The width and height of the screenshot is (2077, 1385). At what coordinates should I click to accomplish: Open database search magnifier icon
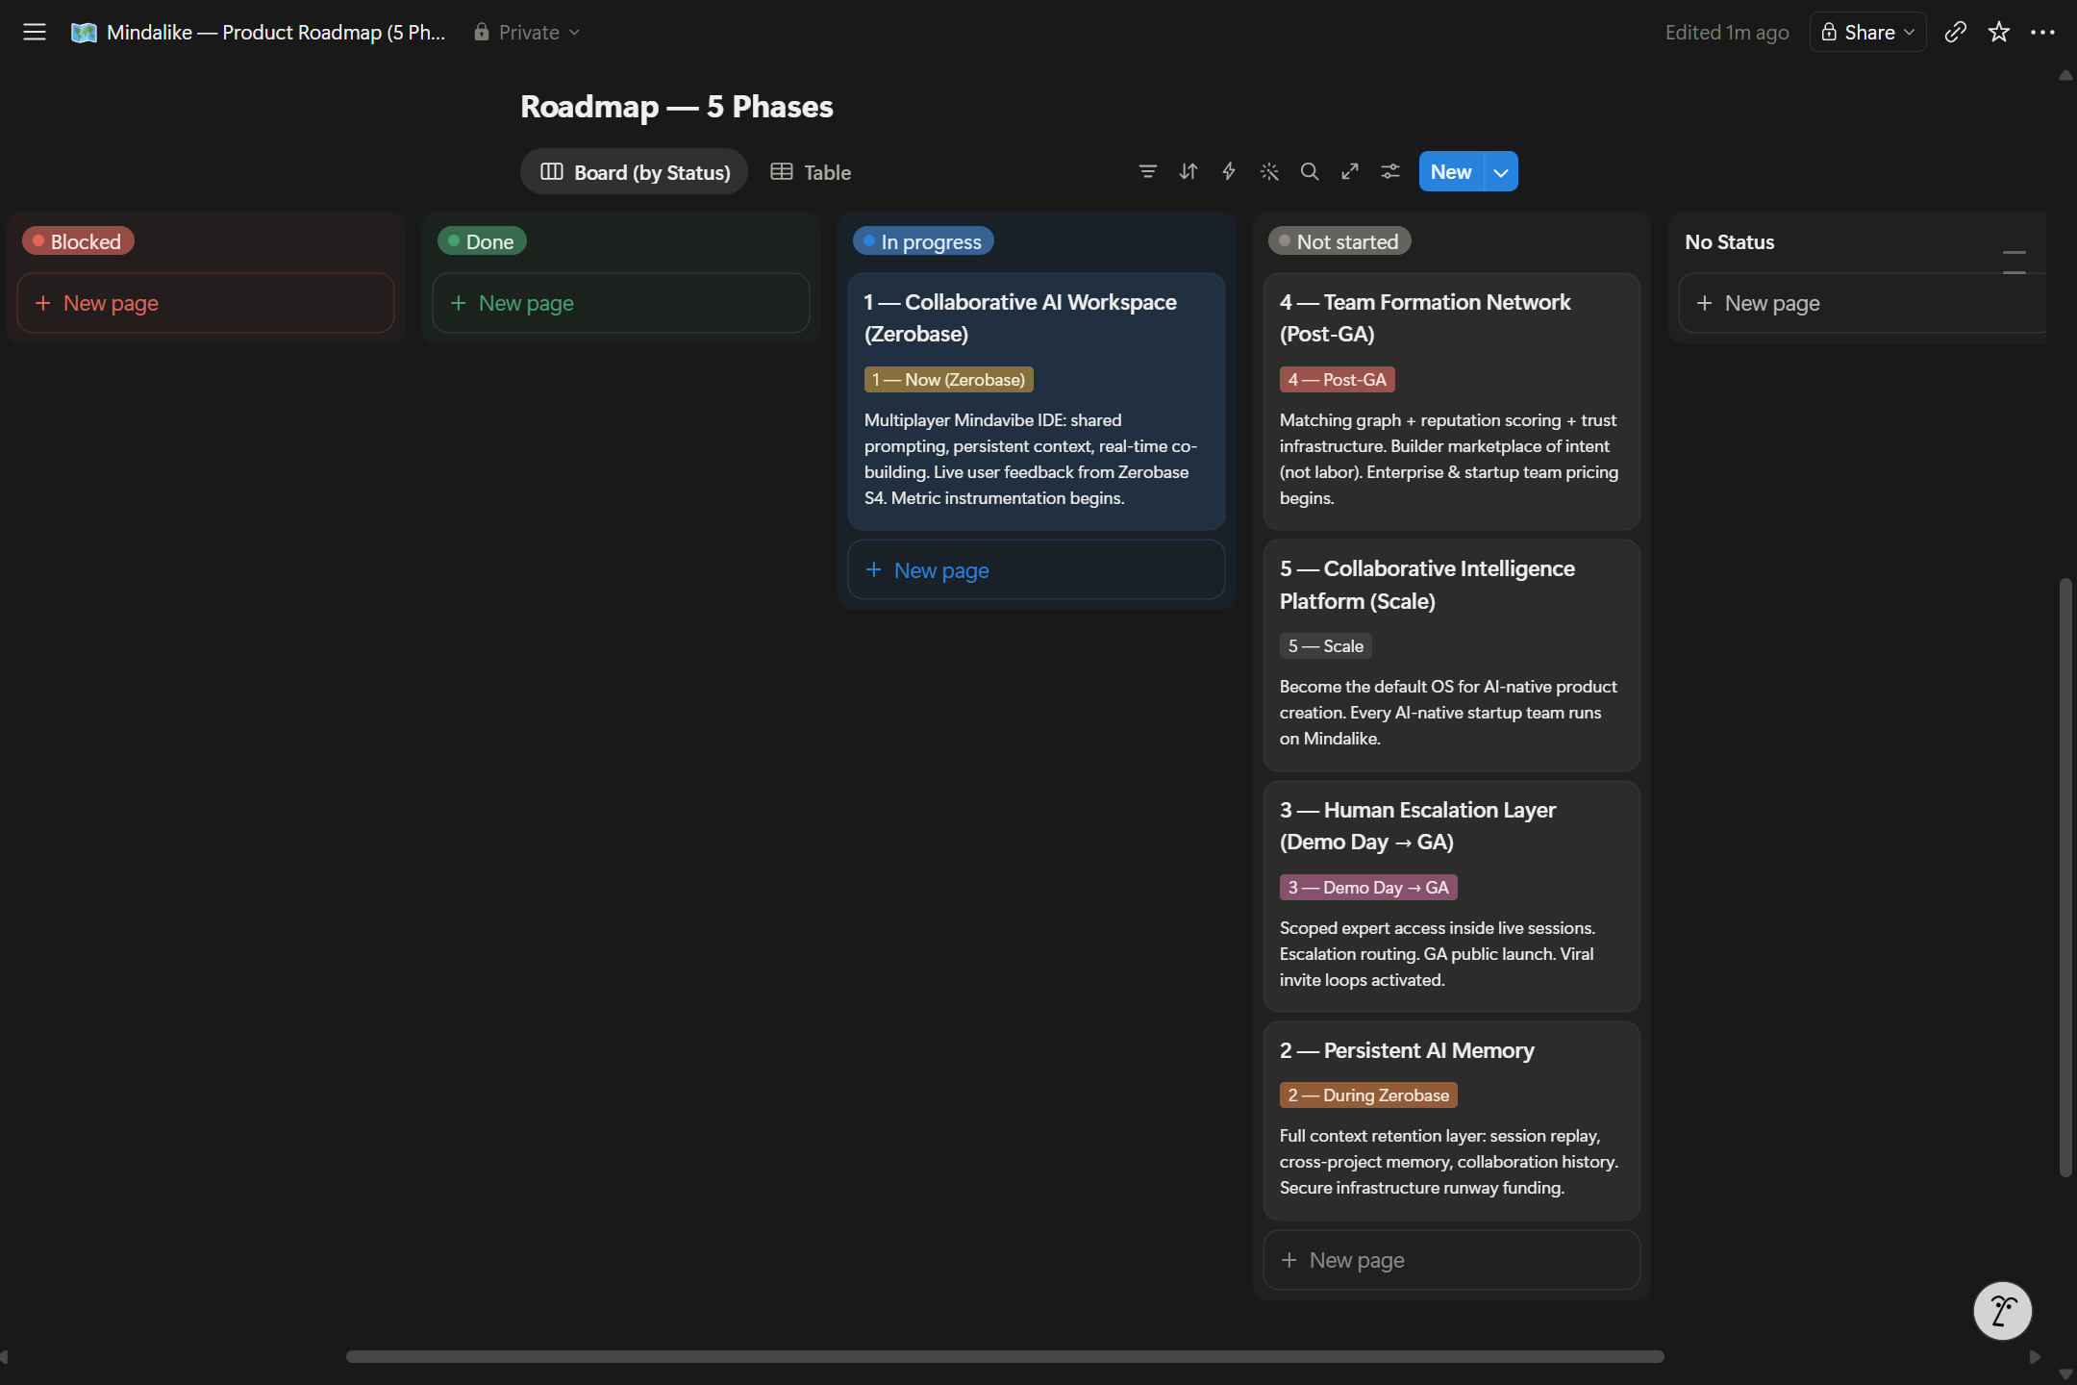pyautogui.click(x=1310, y=171)
